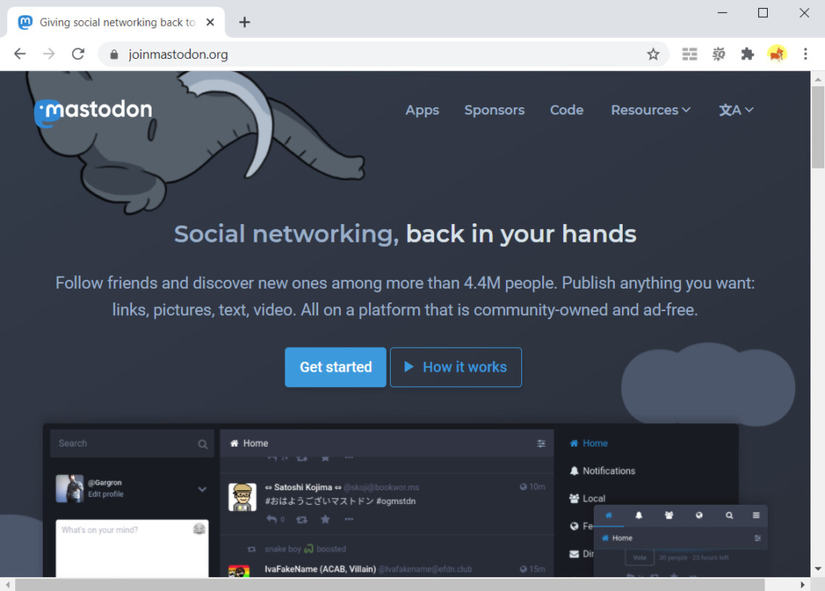This screenshot has height=591, width=825.
Task: Click the grid extension icon in toolbar
Action: click(690, 54)
